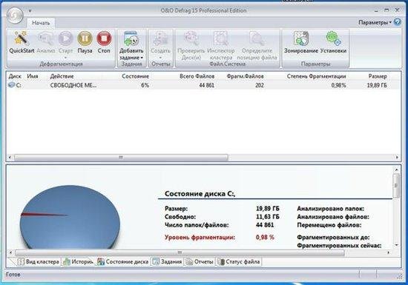Sort by Размер column header
408x285 pixels.
(x=378, y=76)
